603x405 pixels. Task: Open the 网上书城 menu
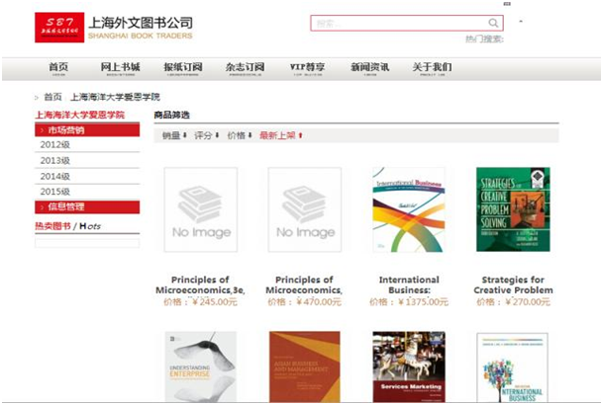click(121, 68)
